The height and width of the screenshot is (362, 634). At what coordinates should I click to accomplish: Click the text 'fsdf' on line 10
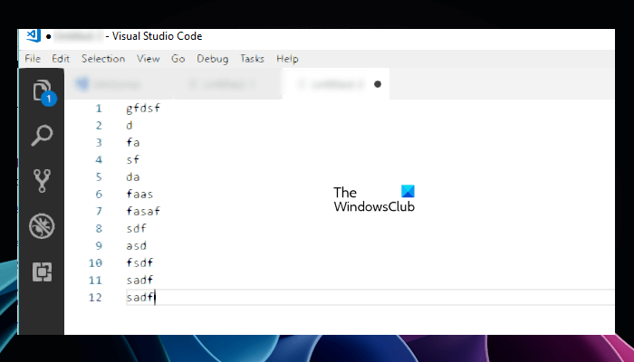coord(139,262)
